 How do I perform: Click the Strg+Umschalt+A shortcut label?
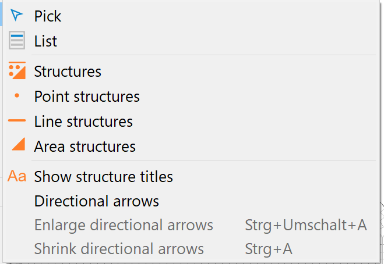306,225
